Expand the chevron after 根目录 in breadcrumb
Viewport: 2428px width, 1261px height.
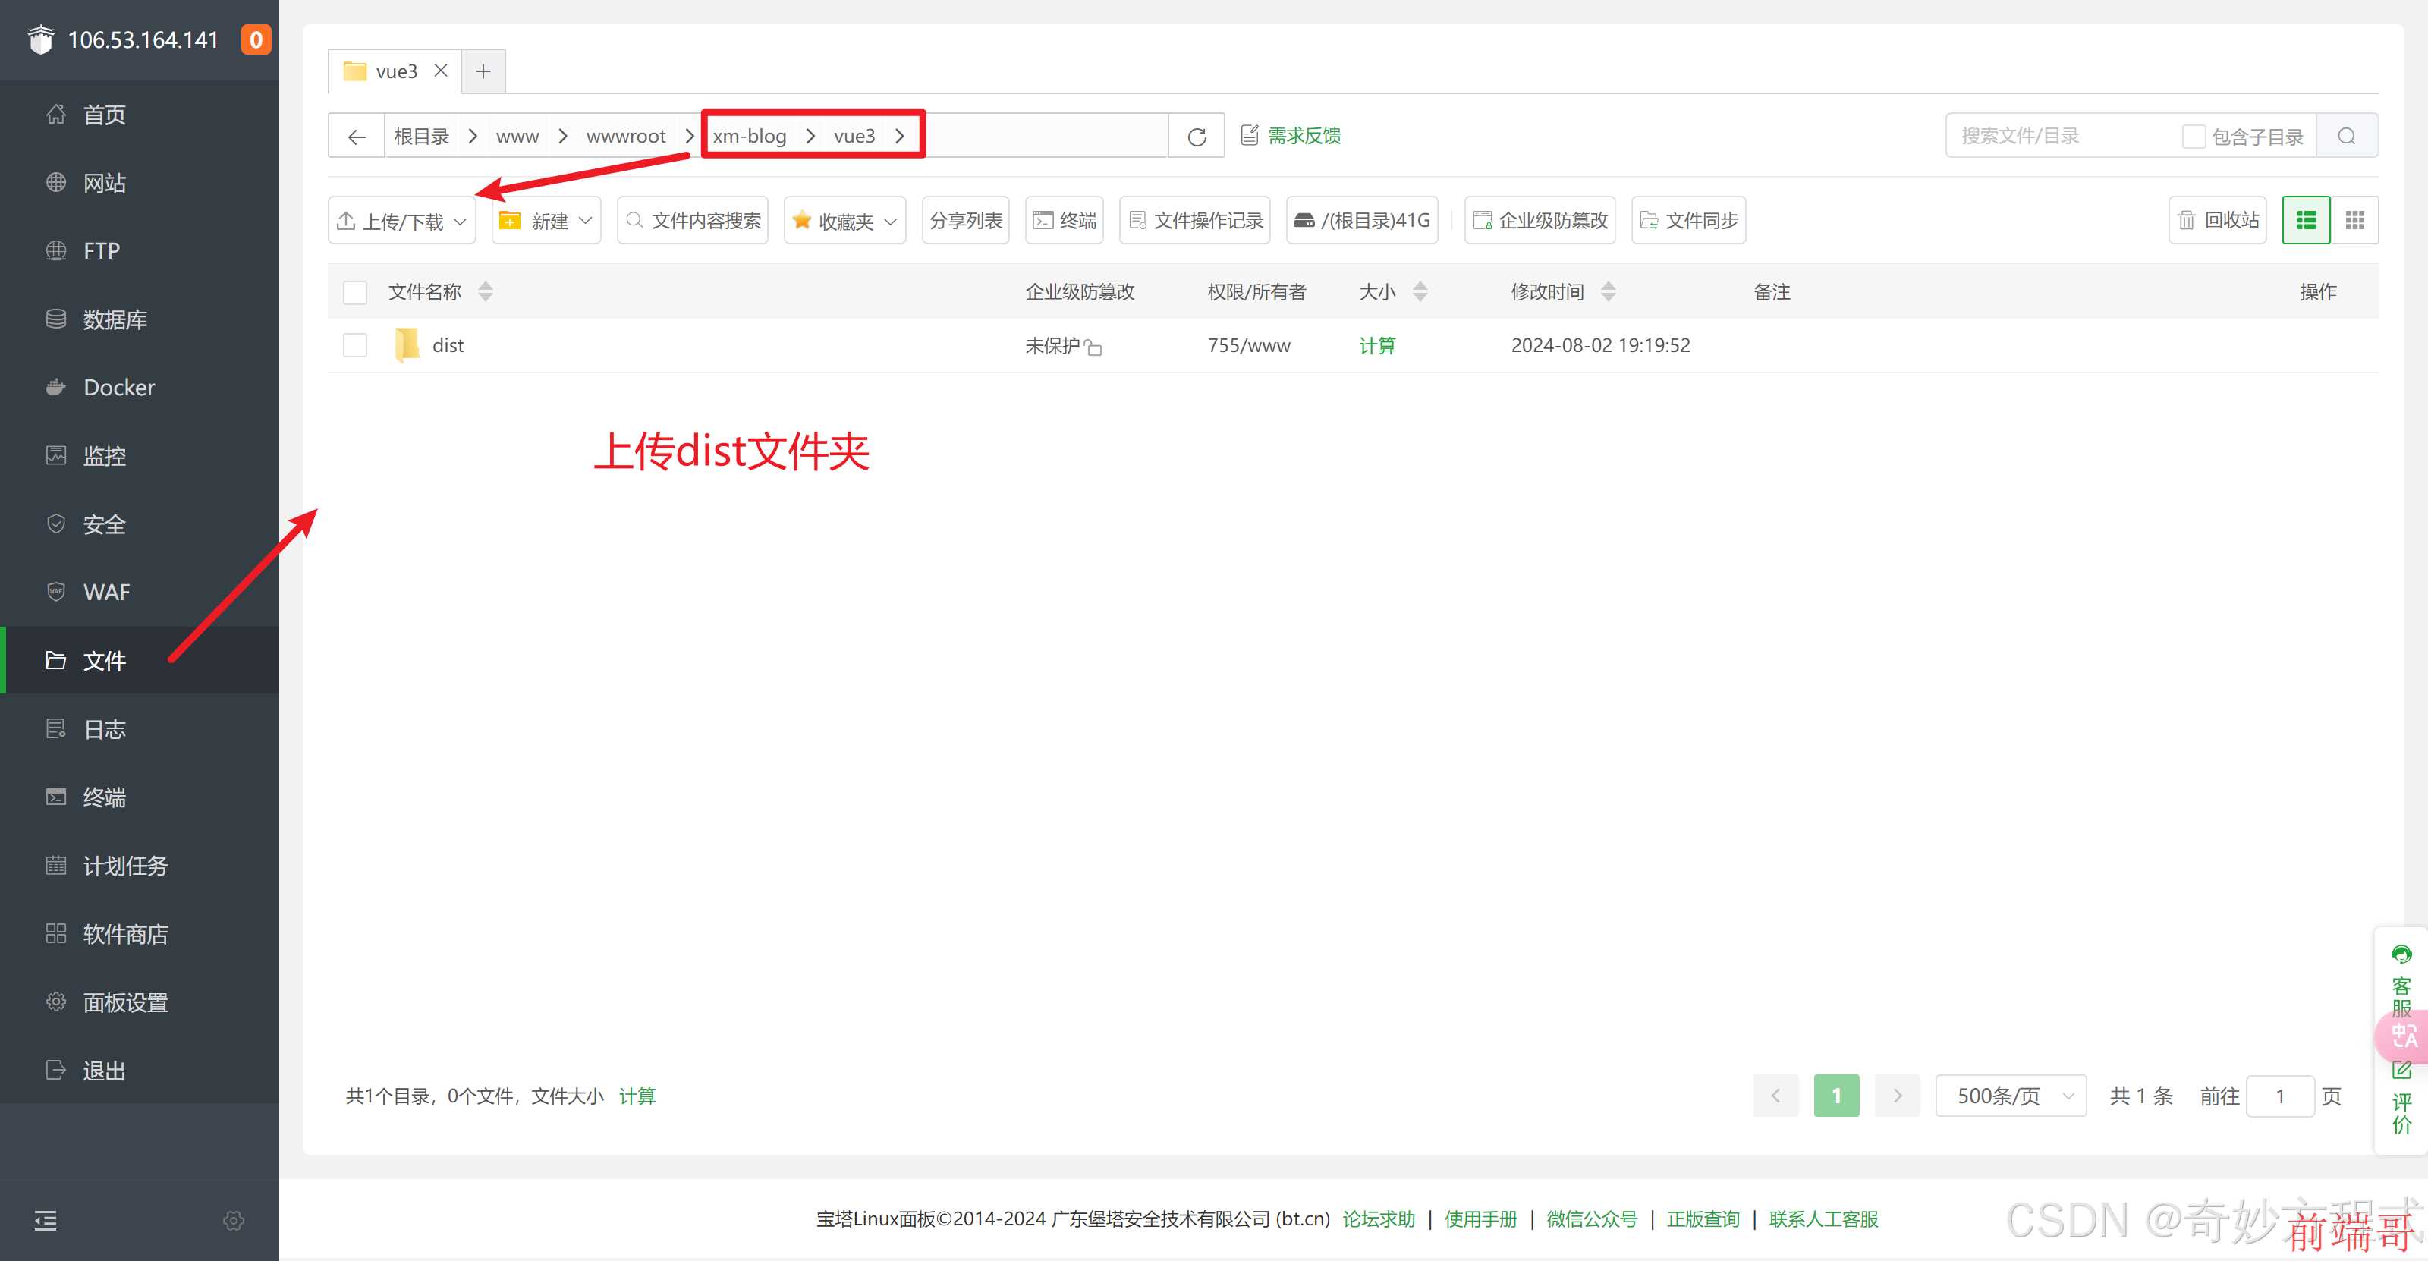(x=472, y=137)
